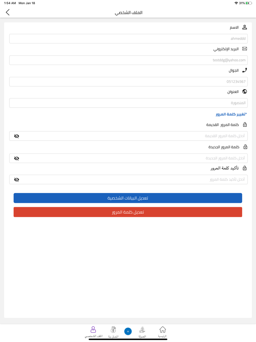Click the phone icon beside الجوال label

(x=244, y=70)
